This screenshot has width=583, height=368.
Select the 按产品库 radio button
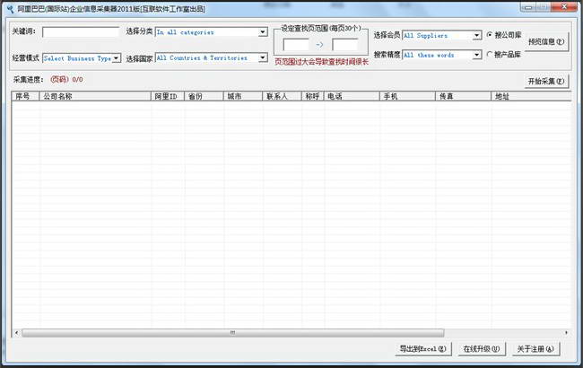pyautogui.click(x=490, y=55)
